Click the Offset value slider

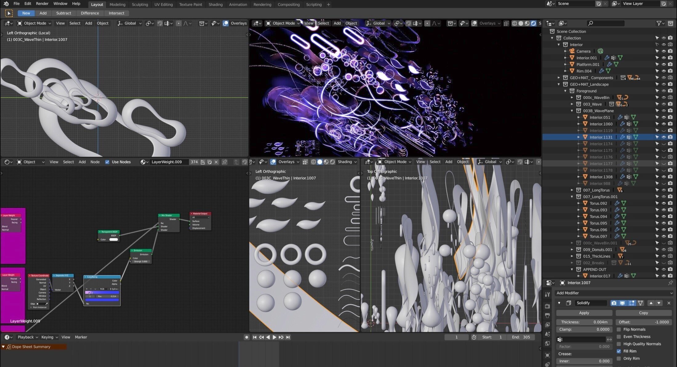point(643,322)
